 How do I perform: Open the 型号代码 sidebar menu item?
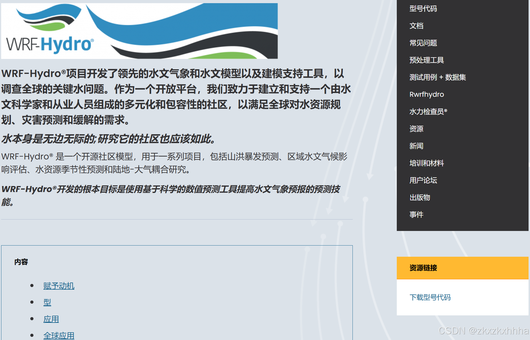423,9
